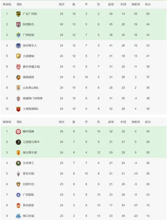Select the 泰安天贶 table row name
This screenshot has height=220, width=167.
click(28, 174)
